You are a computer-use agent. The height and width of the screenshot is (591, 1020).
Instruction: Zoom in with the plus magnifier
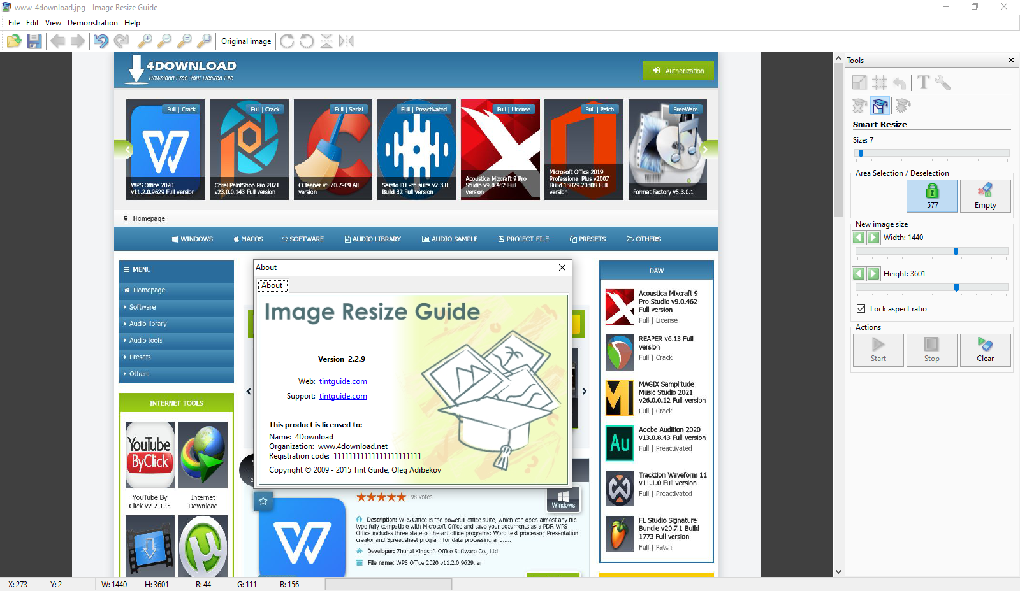[x=145, y=41]
